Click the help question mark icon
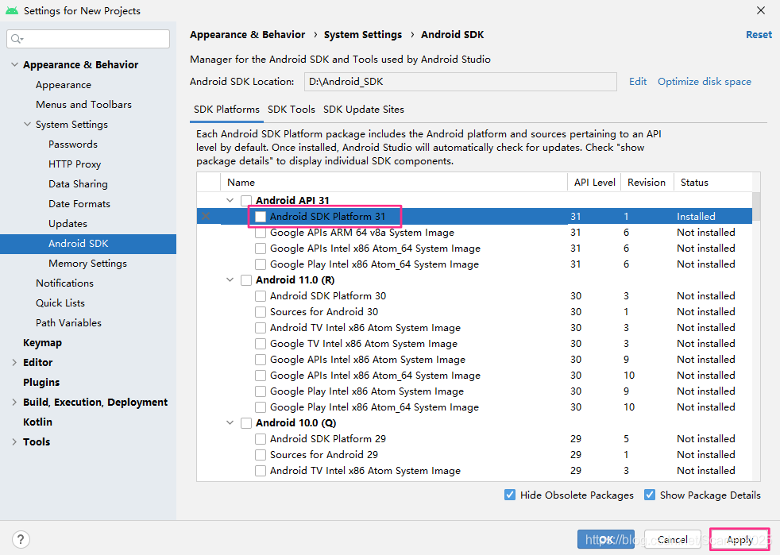Screen dimensions: 780x555 pyautogui.click(x=21, y=539)
